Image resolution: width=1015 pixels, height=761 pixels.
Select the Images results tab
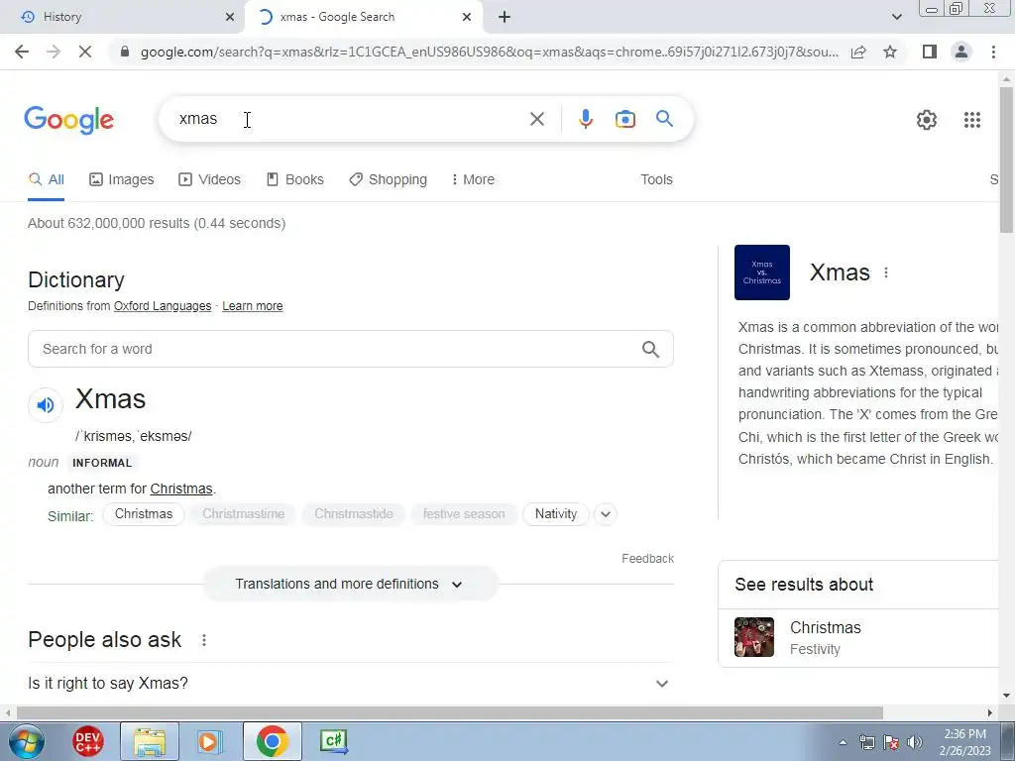(122, 180)
